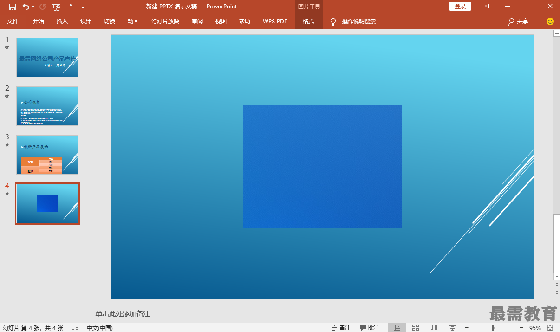
Task: Click the animation star under slide 2
Action: 7,96
